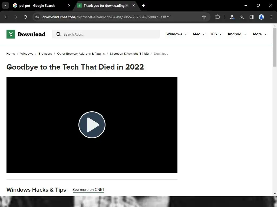Click 'Goodbye to the Tech That Died in 2022' heading
This screenshot has height=207, width=277.
75,67
